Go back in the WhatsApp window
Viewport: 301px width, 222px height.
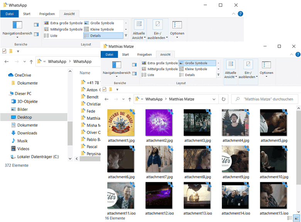click(x=7, y=62)
